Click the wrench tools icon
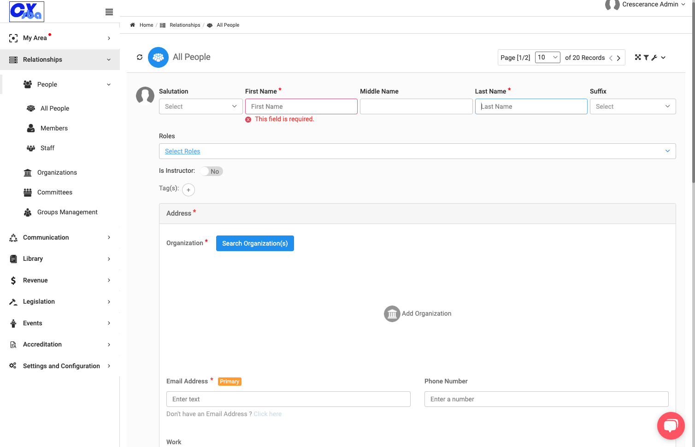Screen dimensions: 695x447 click(x=654, y=58)
